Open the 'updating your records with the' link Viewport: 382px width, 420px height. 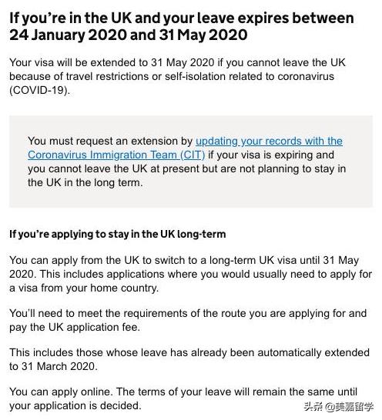click(269, 142)
